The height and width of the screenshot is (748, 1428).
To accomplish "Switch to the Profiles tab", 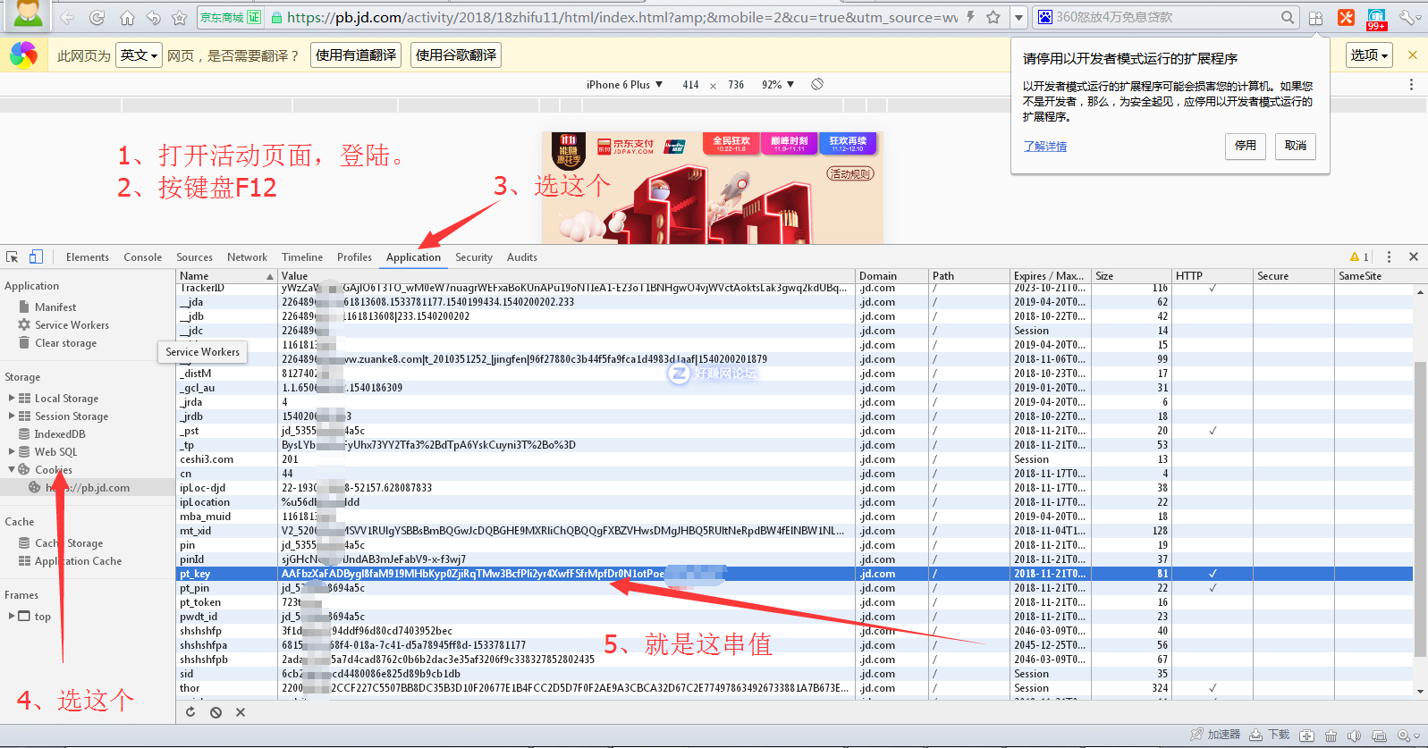I will pyautogui.click(x=354, y=257).
